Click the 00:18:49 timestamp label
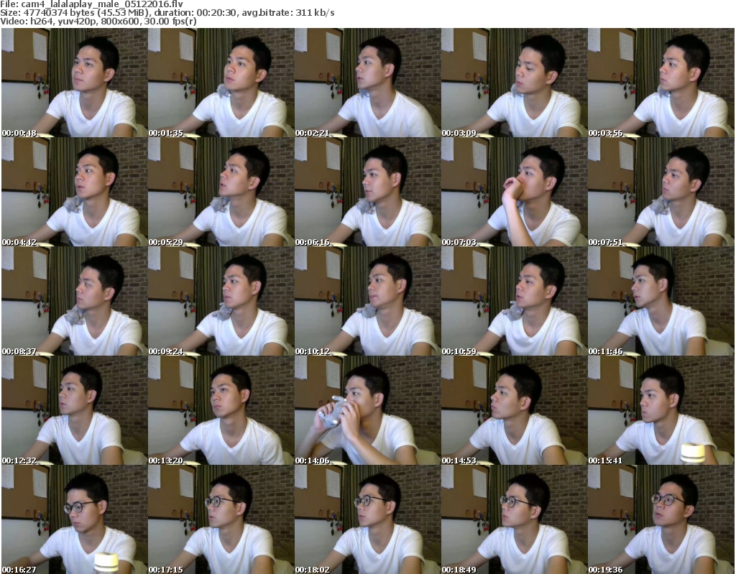The height and width of the screenshot is (574, 736). pos(460,570)
